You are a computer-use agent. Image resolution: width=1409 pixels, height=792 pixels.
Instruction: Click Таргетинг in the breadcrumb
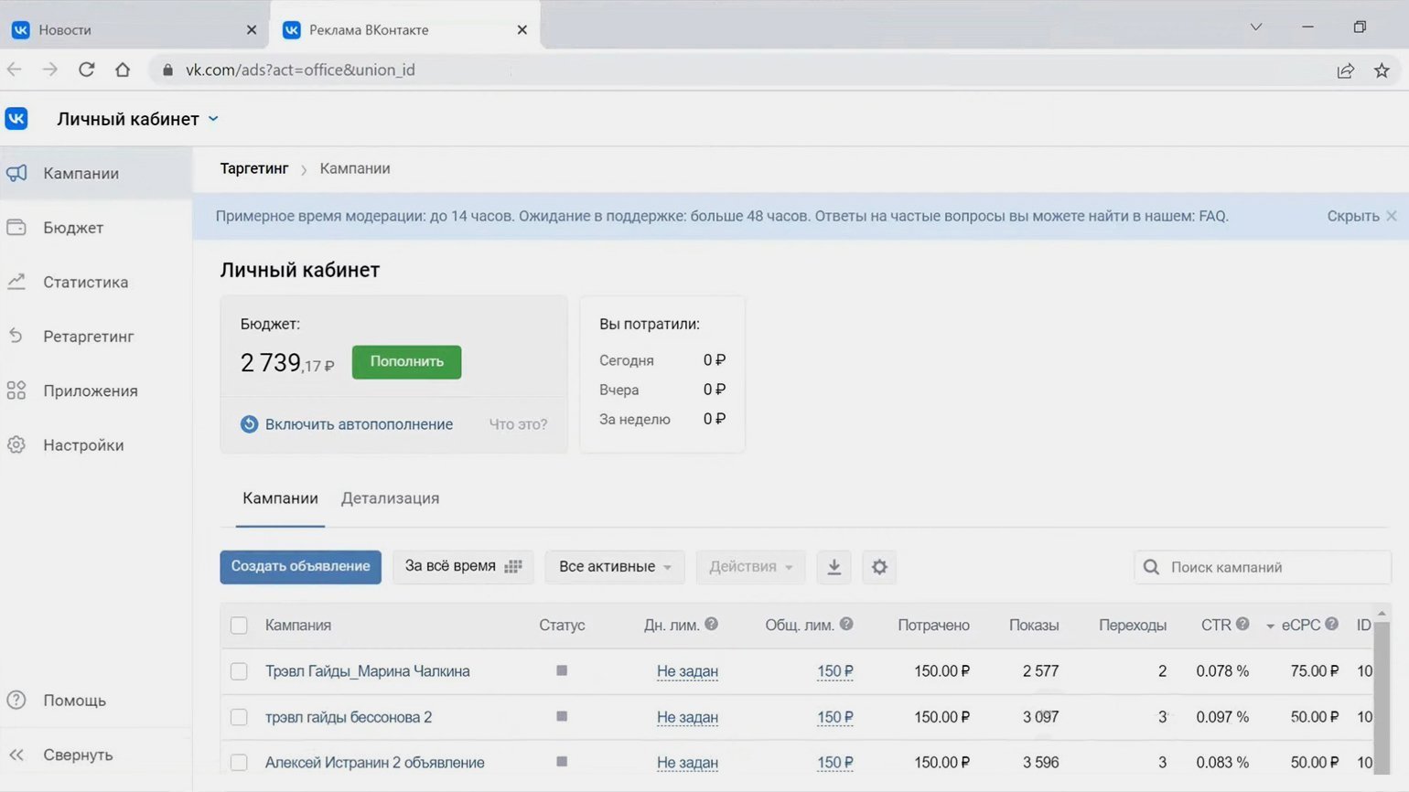click(x=254, y=168)
